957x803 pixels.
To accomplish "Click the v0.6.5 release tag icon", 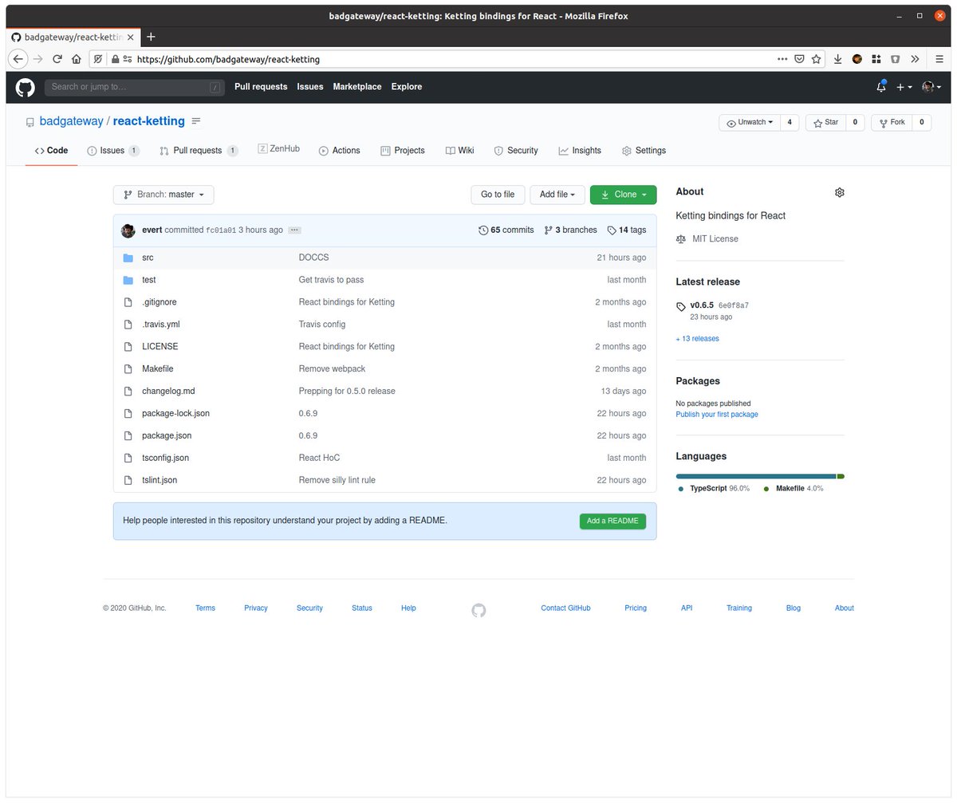I will point(680,306).
